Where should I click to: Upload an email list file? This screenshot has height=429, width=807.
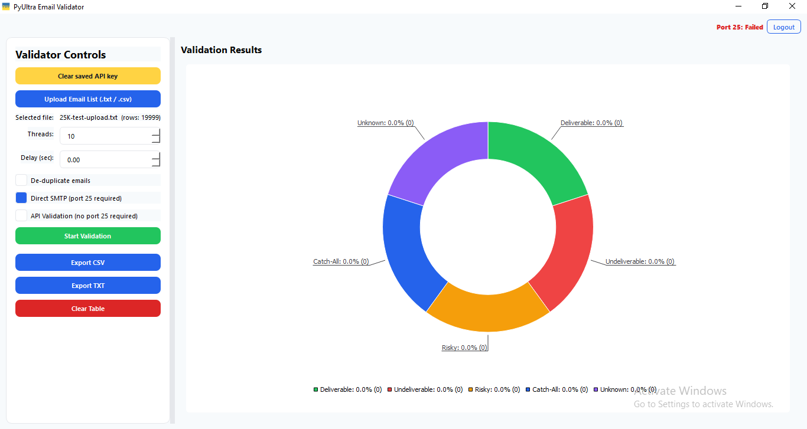[x=87, y=99]
